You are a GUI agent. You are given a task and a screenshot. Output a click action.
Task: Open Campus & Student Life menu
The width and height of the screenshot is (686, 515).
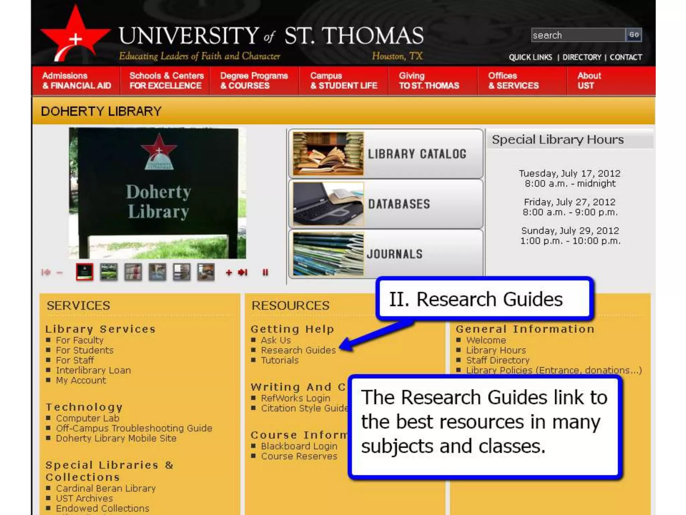[x=344, y=81]
